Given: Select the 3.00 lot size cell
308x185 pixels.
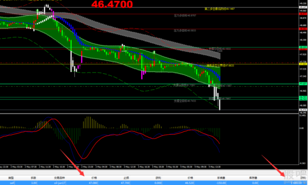Looking at the screenshot, I should (33, 183).
